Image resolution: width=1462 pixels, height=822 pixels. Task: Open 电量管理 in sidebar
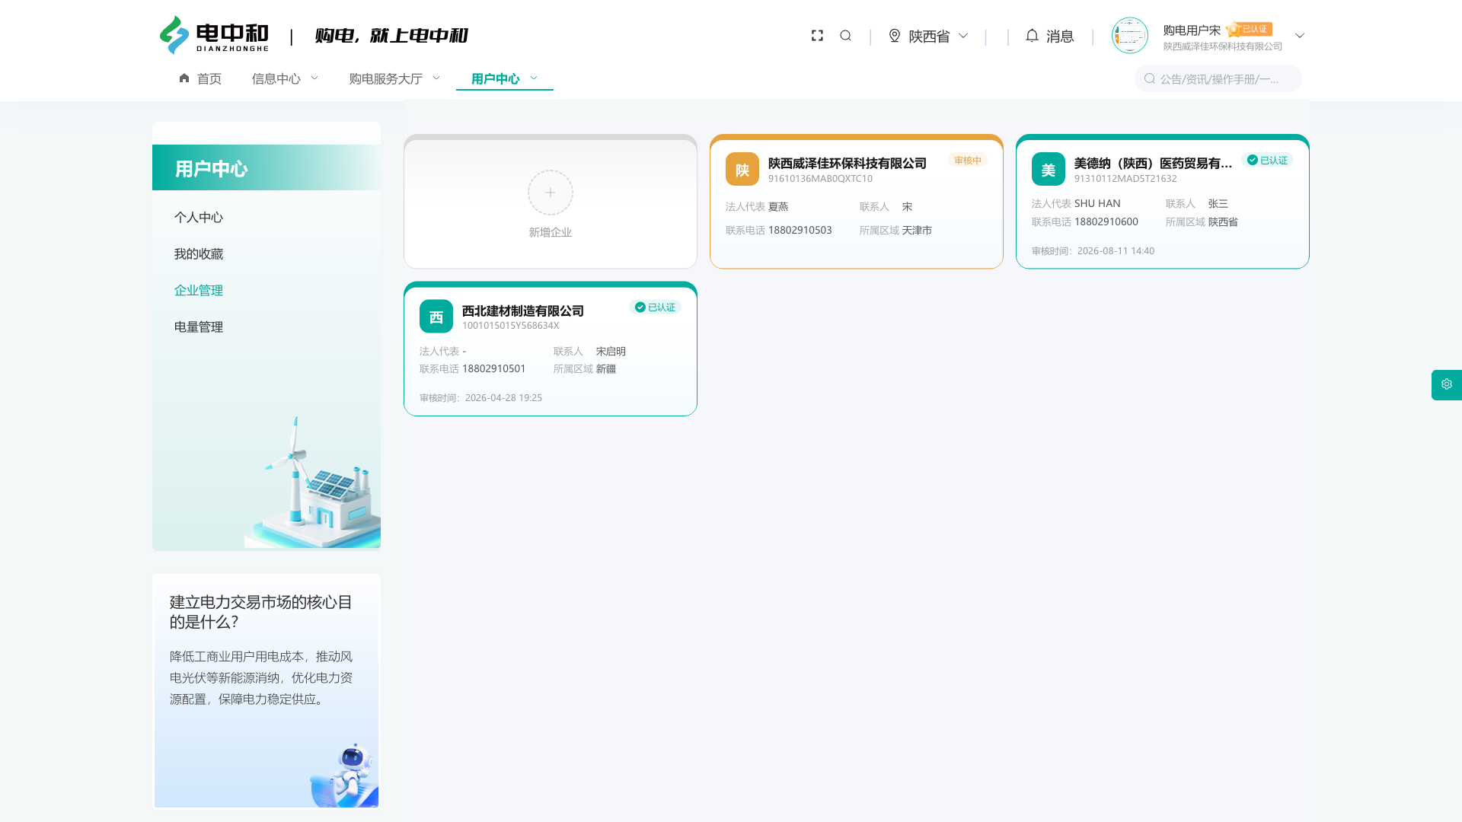[x=199, y=327]
